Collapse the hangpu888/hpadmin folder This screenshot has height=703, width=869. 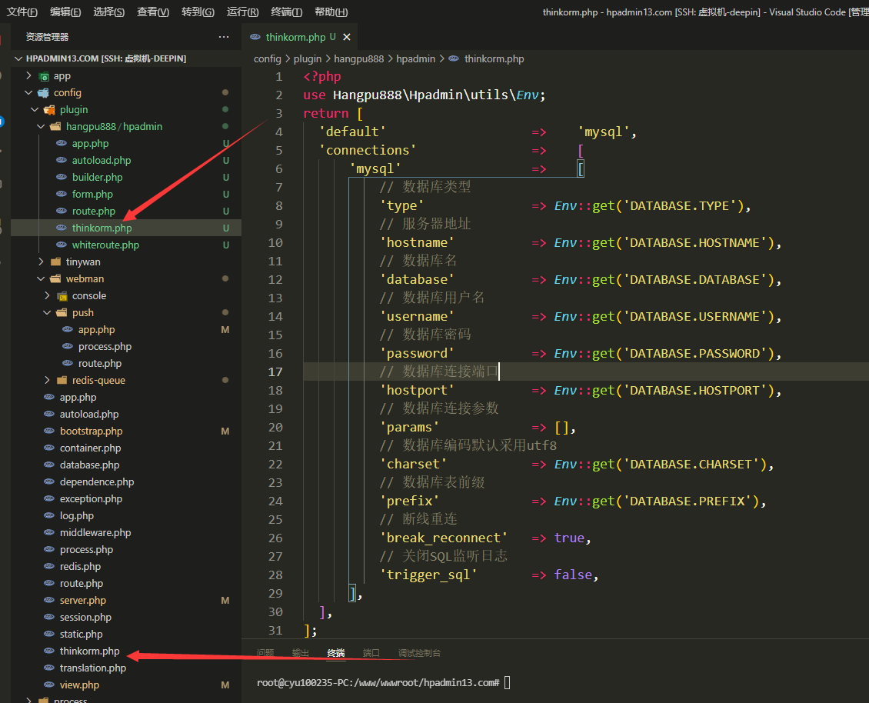click(41, 126)
